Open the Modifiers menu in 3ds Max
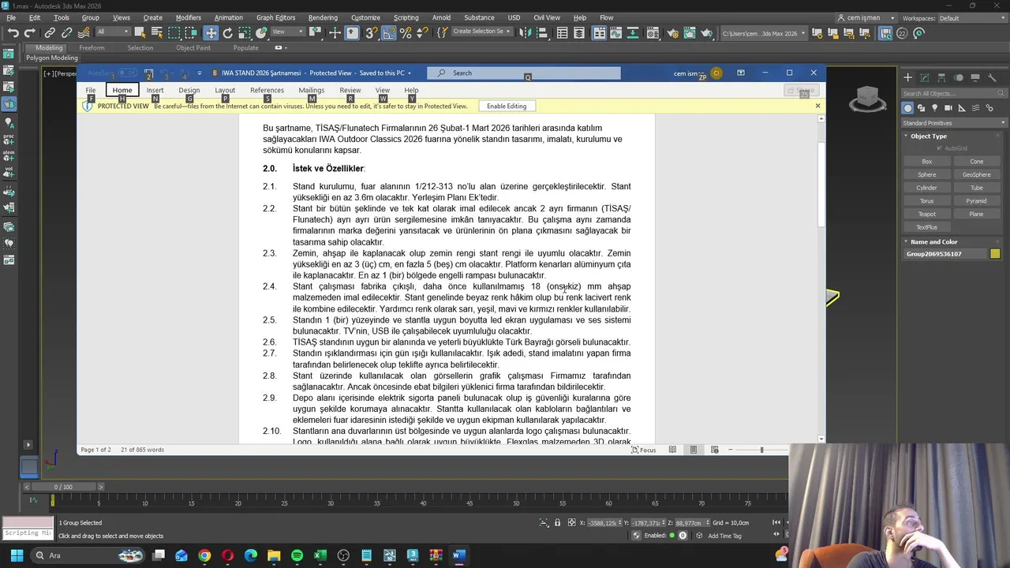Viewport: 1010px width, 568px height. (189, 17)
